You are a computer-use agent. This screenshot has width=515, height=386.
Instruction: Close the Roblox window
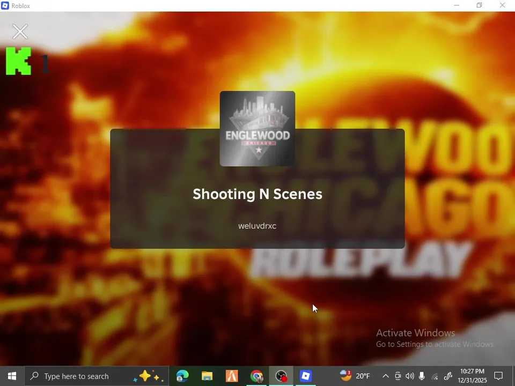point(502,5)
